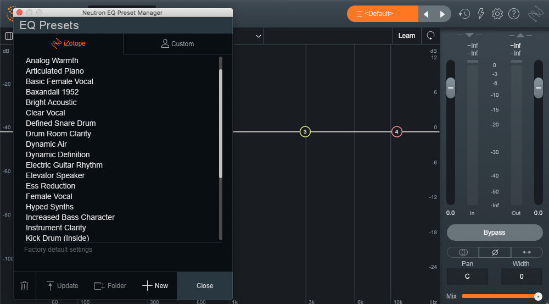Select the Clear Vocal preset
This screenshot has height=304, width=549.
point(46,113)
